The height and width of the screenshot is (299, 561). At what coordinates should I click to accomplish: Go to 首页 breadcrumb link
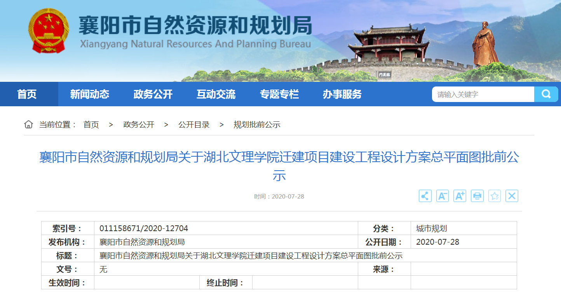pos(91,124)
